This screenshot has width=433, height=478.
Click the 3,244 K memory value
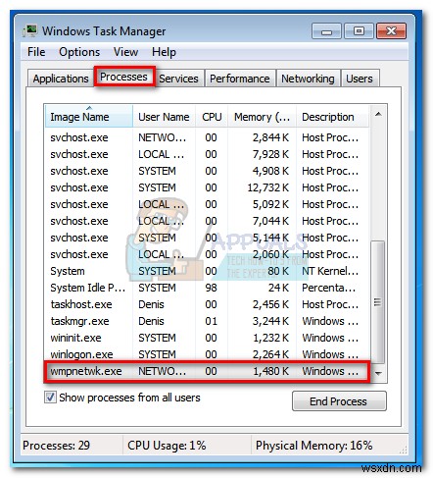tap(270, 321)
